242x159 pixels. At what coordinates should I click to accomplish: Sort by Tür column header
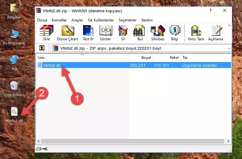coord(206,57)
